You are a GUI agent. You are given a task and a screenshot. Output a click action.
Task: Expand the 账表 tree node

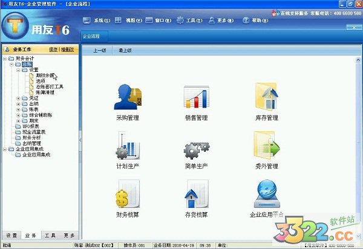(x=18, y=109)
